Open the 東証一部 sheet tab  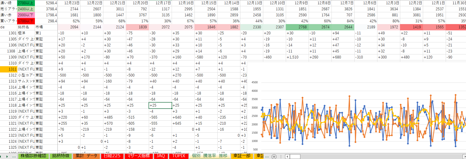[242, 156]
